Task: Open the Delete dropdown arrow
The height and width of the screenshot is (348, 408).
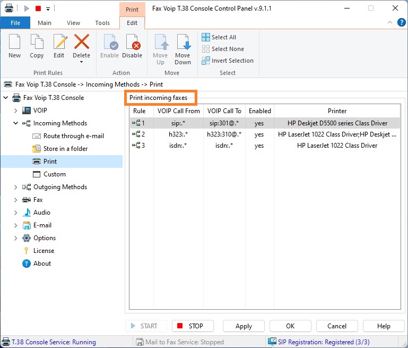Action: point(82,62)
